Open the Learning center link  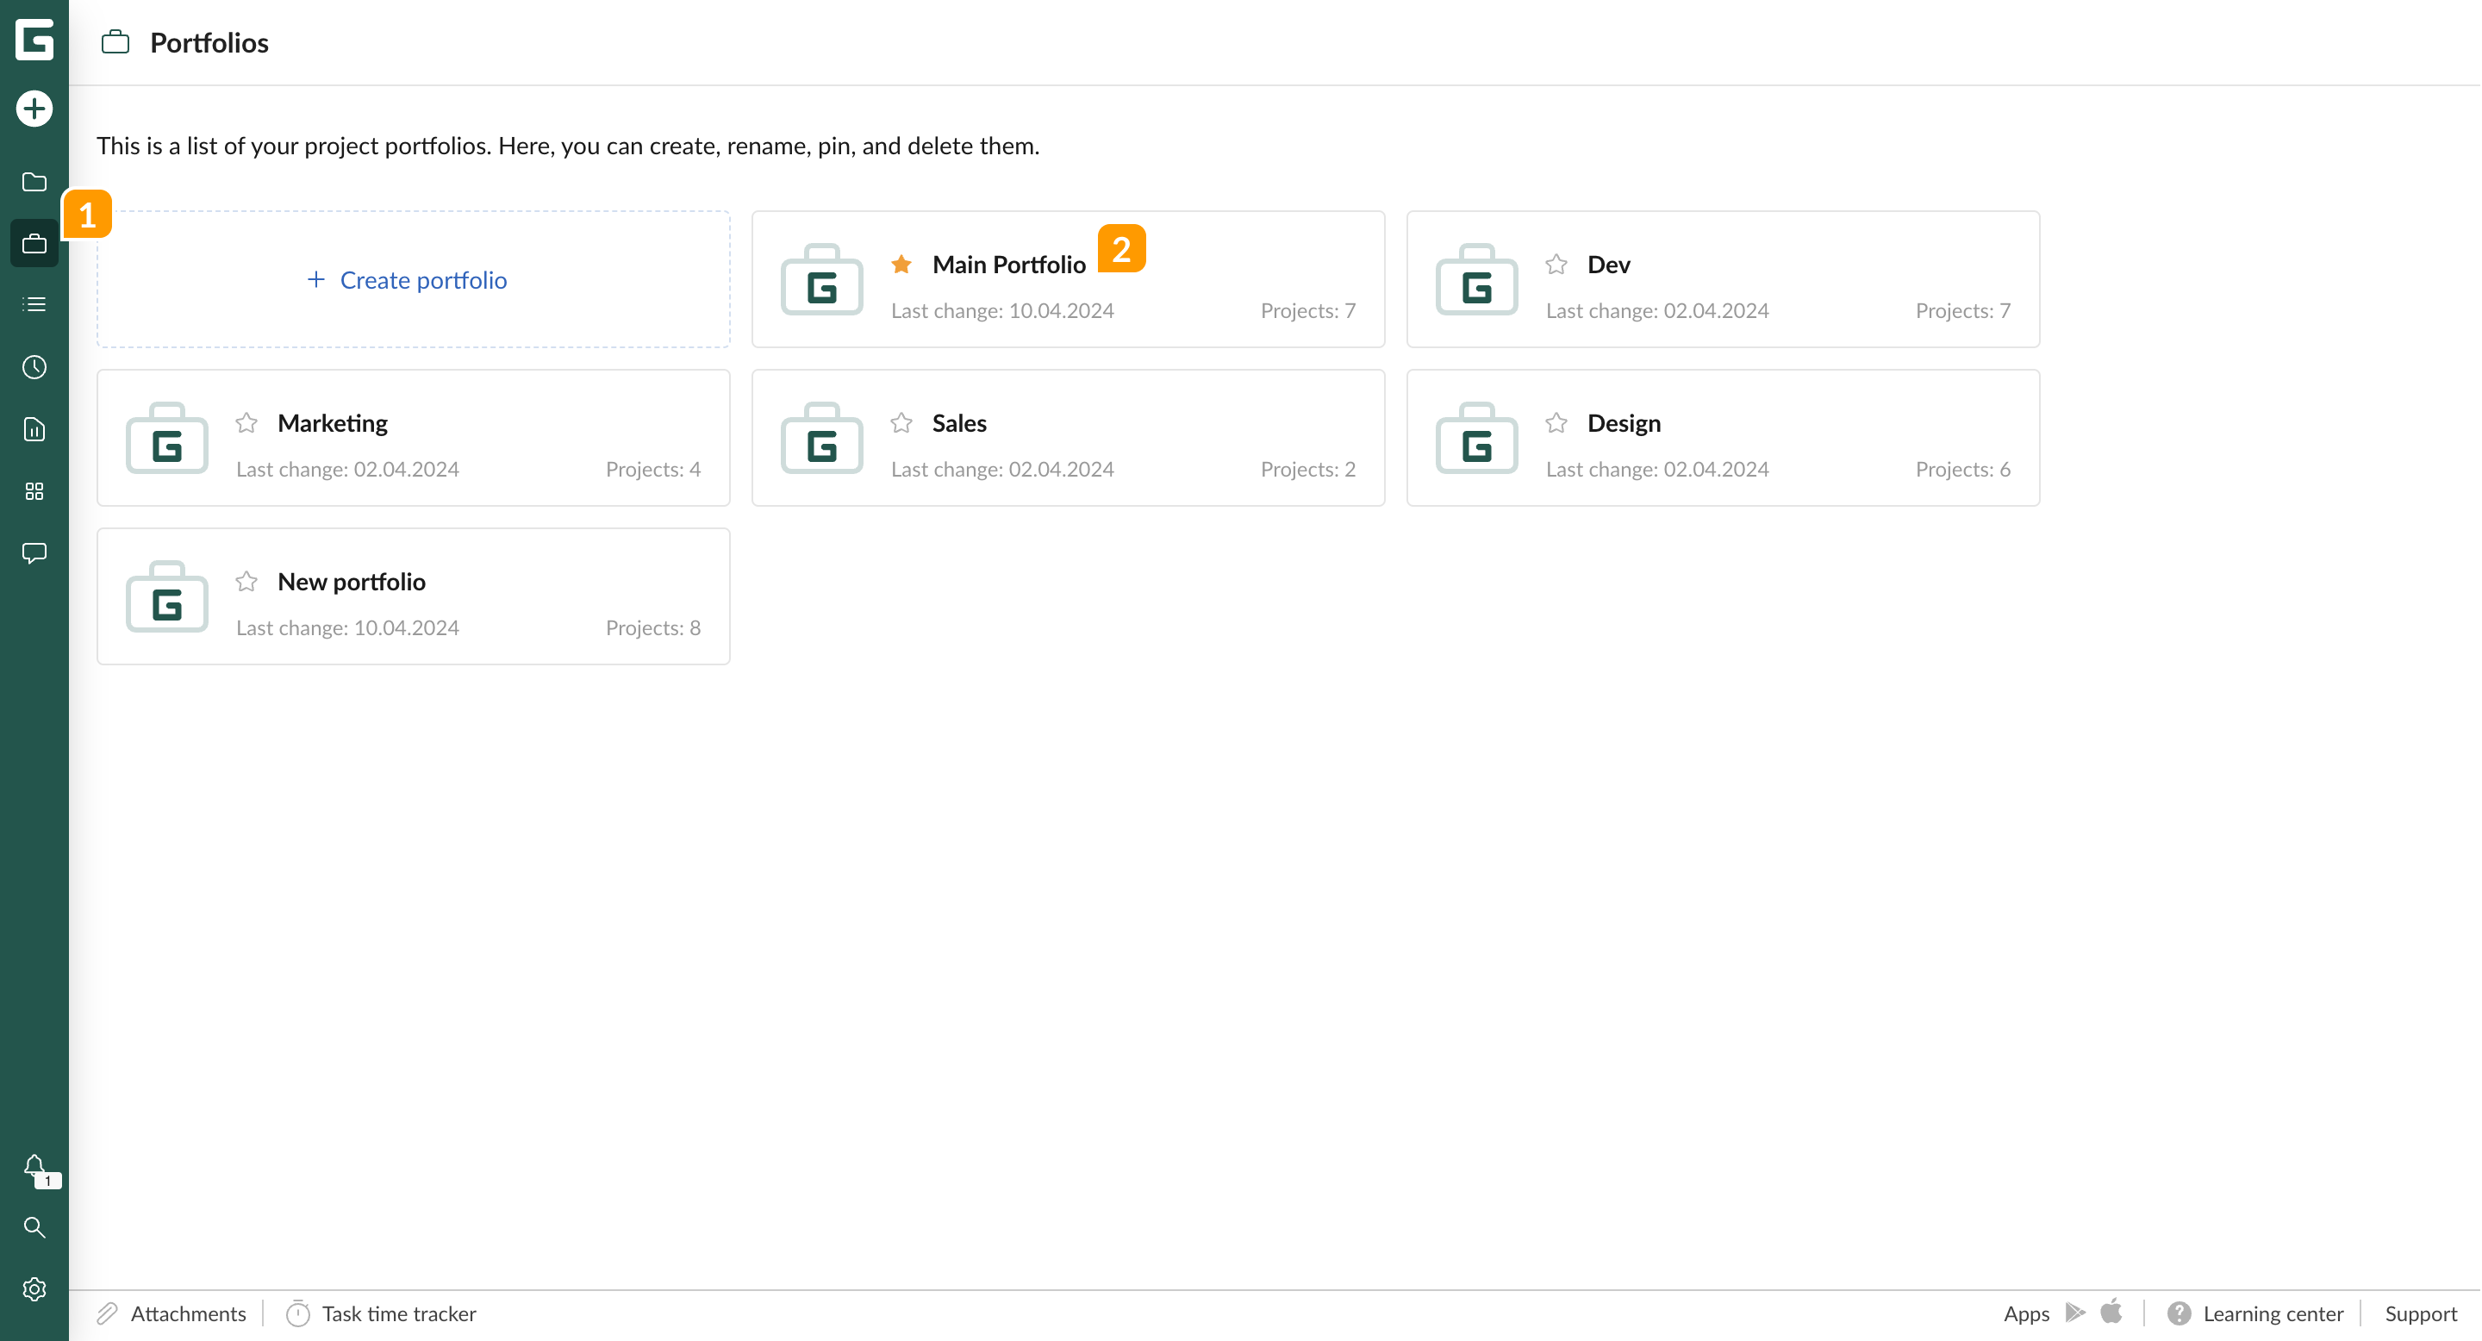(2272, 1314)
